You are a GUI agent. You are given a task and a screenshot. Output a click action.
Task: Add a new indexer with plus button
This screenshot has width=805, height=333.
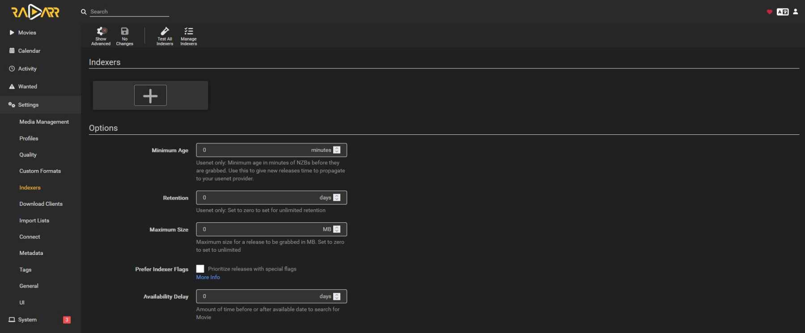click(150, 96)
